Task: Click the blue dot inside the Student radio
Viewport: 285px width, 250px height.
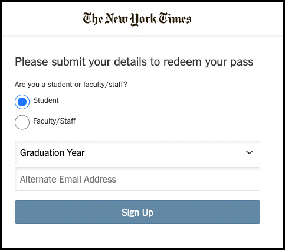Action: pos(22,102)
